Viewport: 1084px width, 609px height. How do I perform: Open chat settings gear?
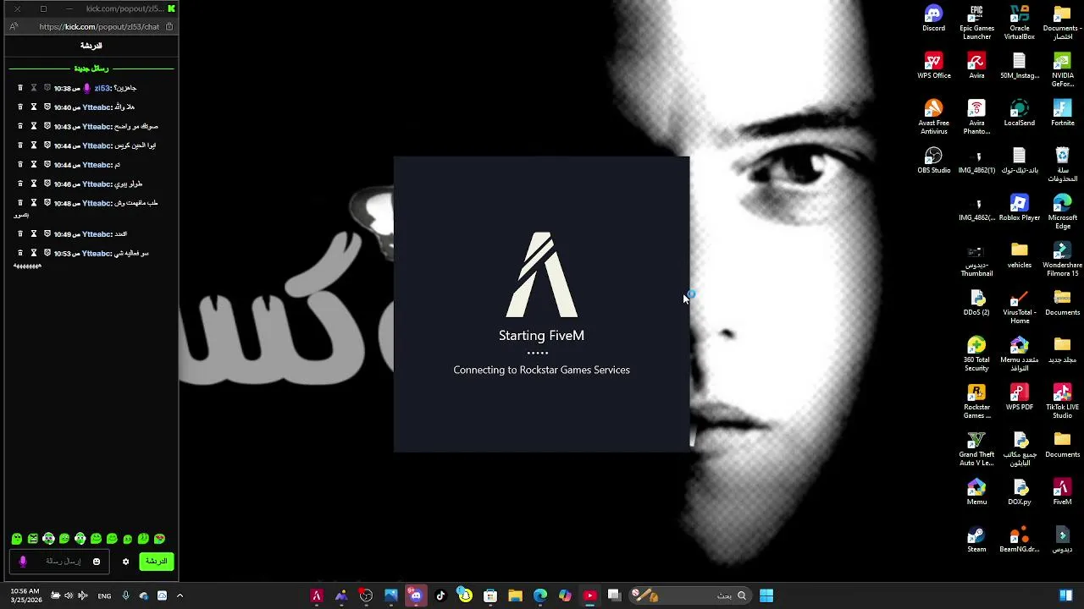tap(125, 562)
